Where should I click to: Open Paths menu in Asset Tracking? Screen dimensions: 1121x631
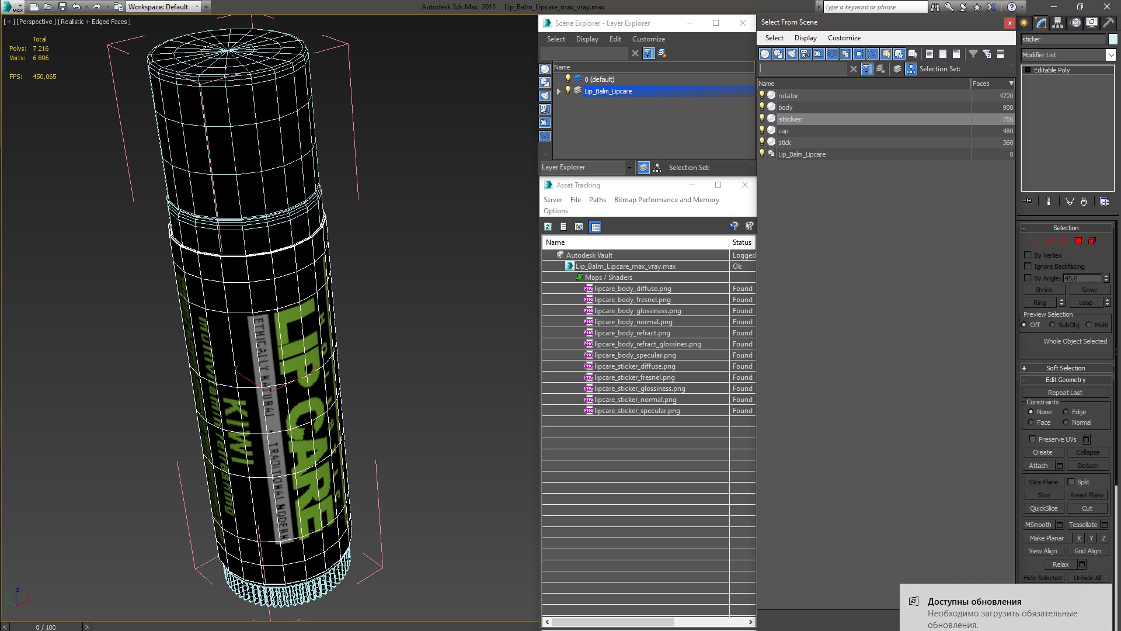(597, 200)
